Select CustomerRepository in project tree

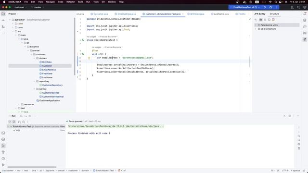click(x=52, y=85)
